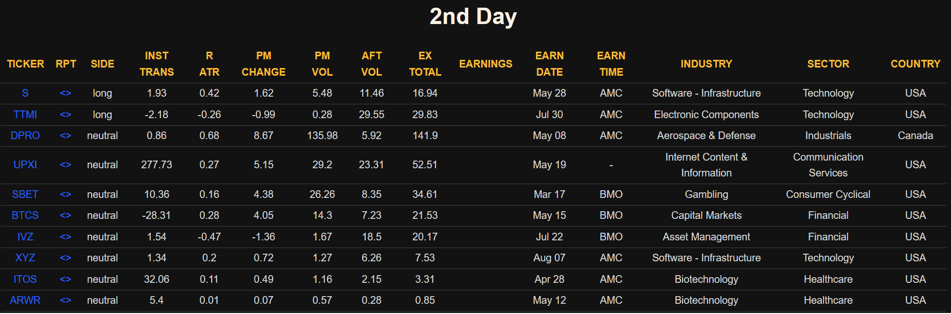Sort by the SECTOR column header

click(x=828, y=64)
